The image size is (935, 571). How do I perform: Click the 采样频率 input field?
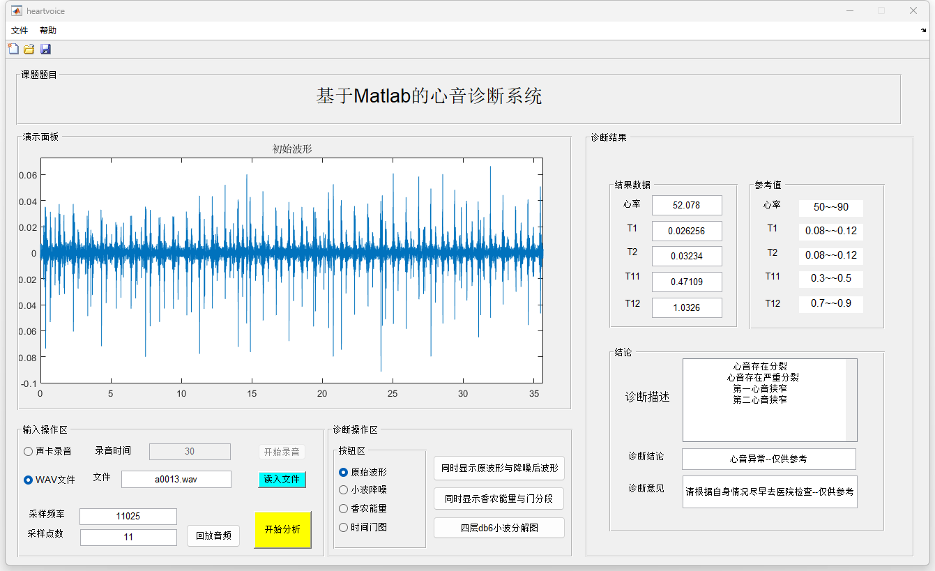point(128,517)
